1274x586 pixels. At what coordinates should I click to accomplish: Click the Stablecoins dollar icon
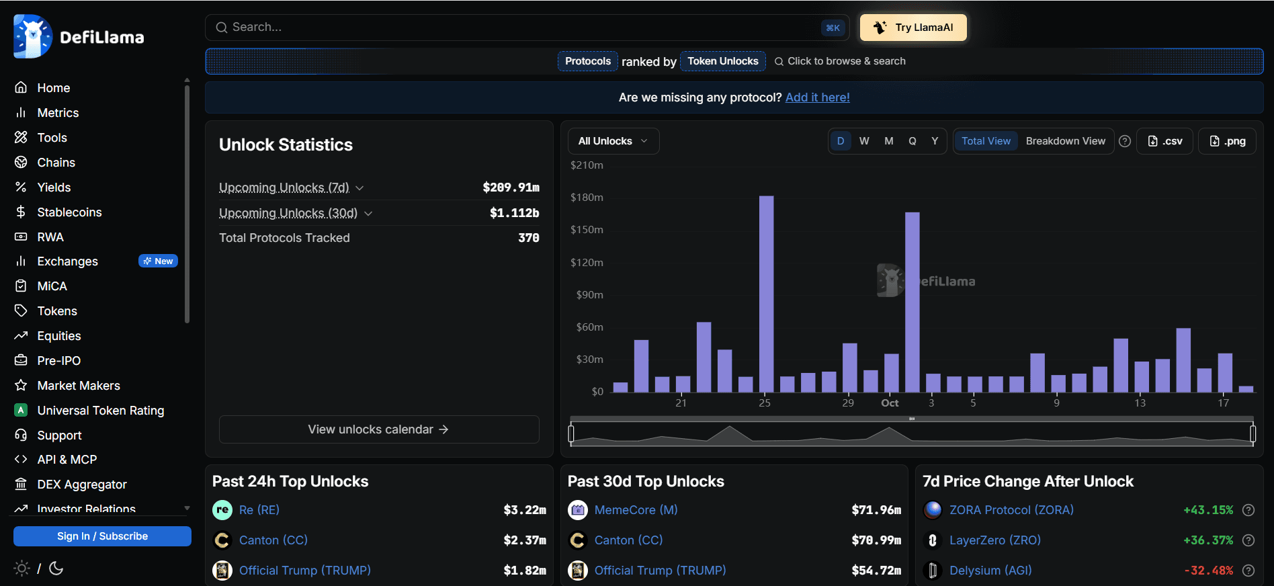pos(21,212)
